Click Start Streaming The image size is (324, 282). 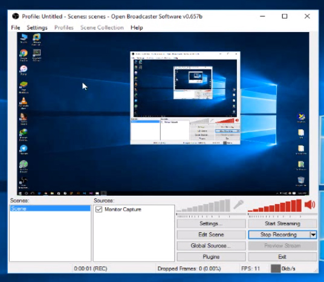pos(282,223)
